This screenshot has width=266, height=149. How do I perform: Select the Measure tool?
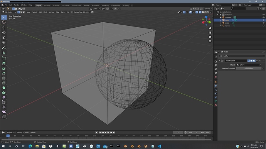tap(4, 53)
